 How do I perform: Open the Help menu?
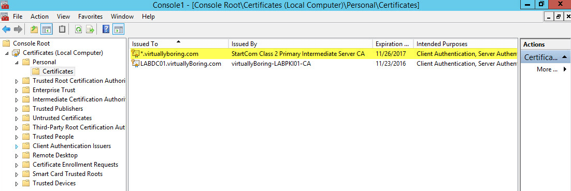148,17
